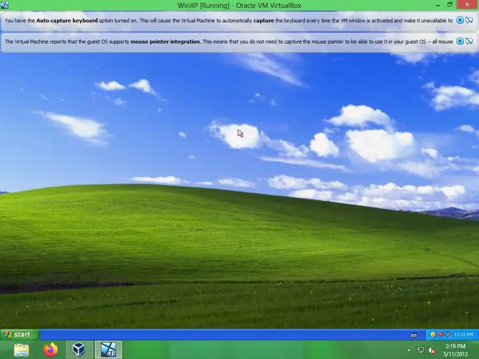The image size is (479, 359).
Task: Close the WinXP VirtualBox window
Action: point(467,5)
